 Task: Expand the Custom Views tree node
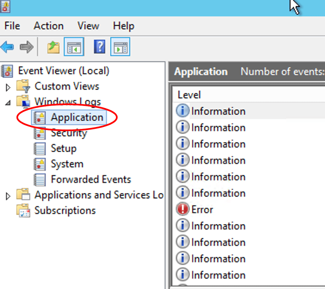[8, 87]
